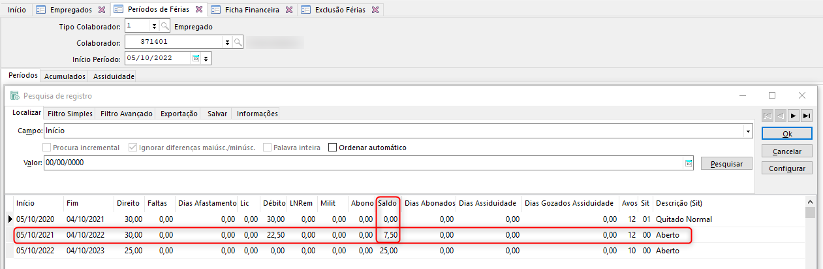Click the Pesquisar button
Screen dimensions: 823x269
(726, 163)
